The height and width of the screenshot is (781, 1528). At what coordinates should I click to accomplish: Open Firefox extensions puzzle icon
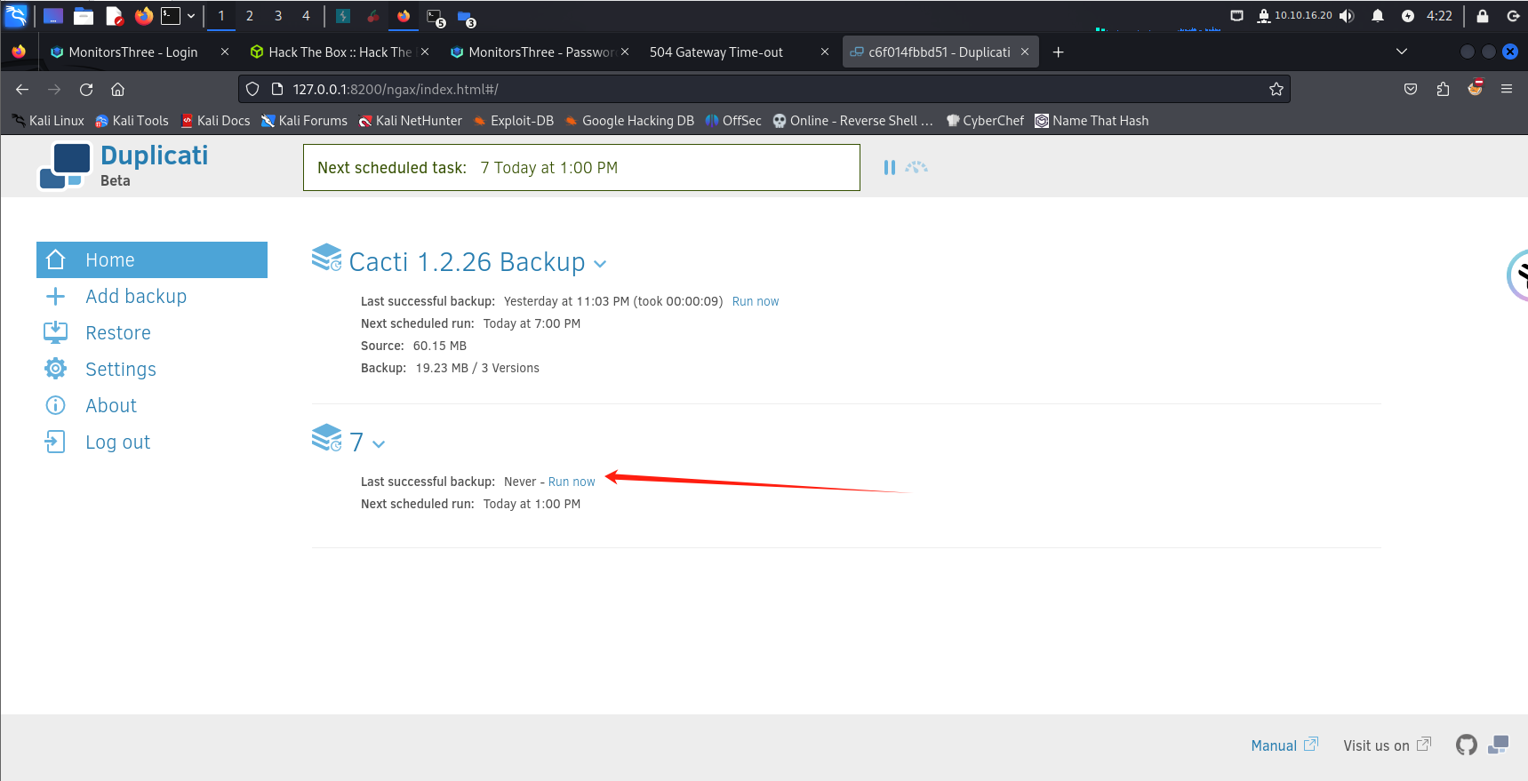[1443, 89]
